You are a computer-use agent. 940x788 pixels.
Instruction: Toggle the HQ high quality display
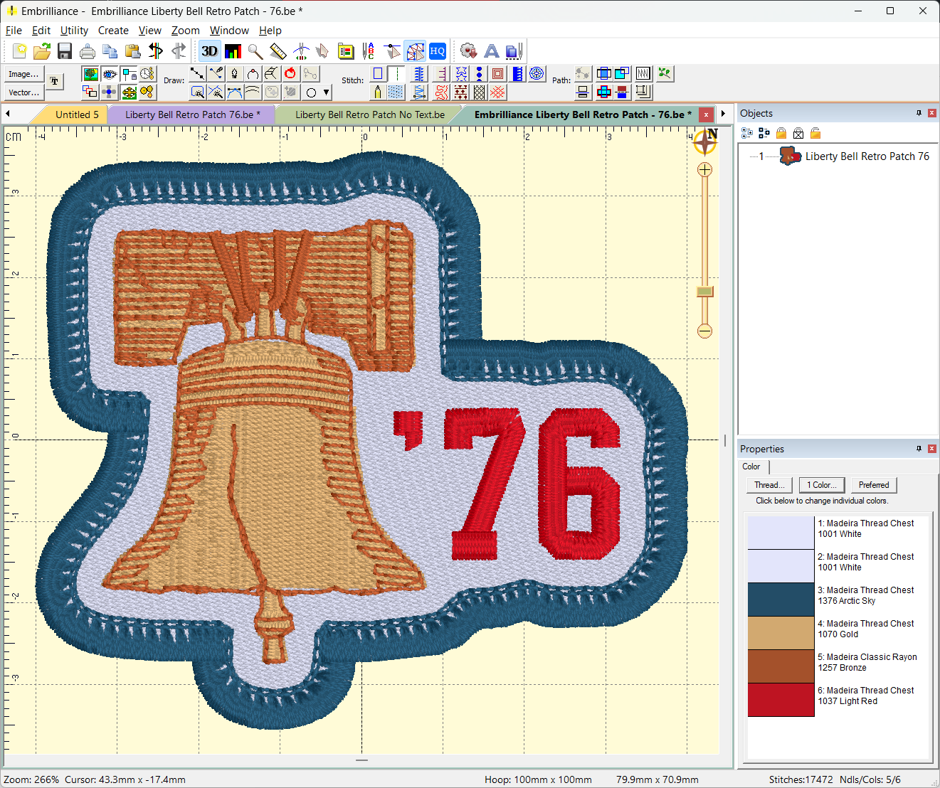click(437, 51)
